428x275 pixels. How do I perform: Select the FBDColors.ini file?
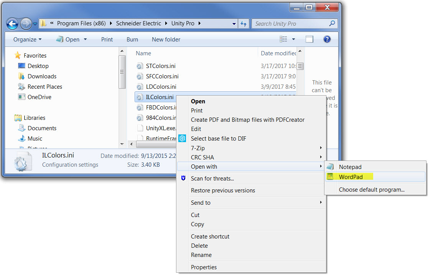156,108
